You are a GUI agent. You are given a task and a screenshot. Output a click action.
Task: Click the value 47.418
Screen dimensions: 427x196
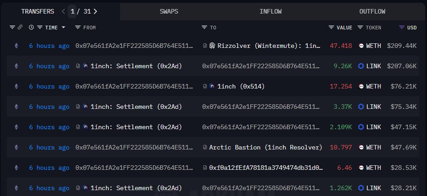(x=341, y=46)
